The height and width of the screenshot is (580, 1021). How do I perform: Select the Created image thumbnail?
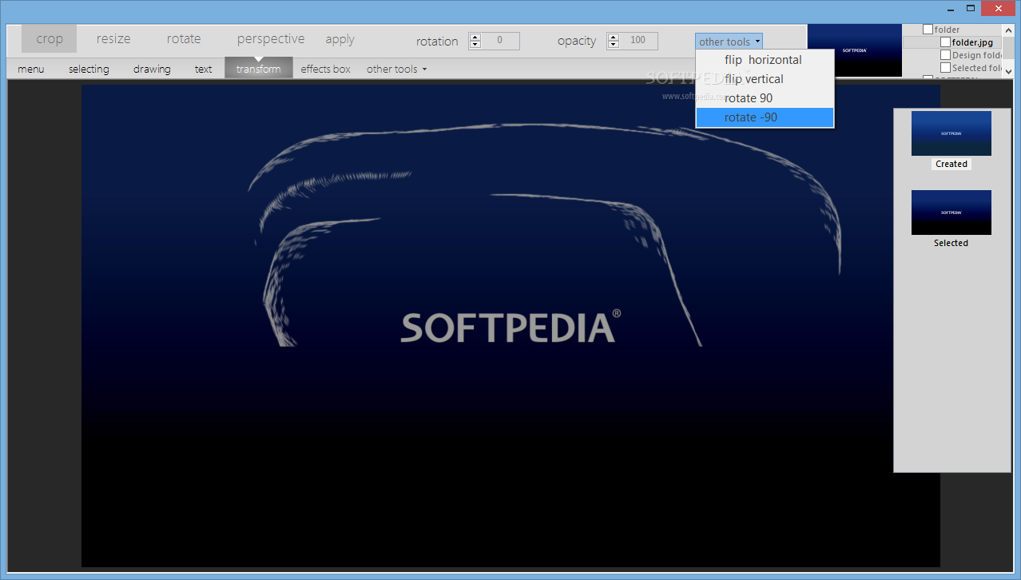click(x=951, y=133)
